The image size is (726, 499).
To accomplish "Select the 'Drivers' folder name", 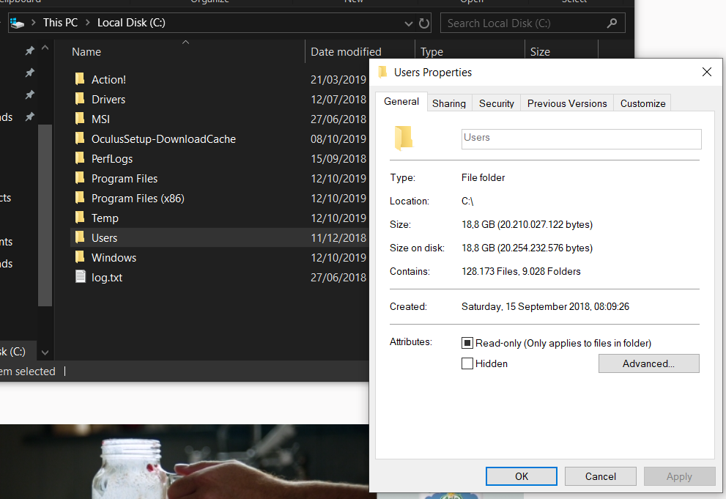I will [108, 99].
